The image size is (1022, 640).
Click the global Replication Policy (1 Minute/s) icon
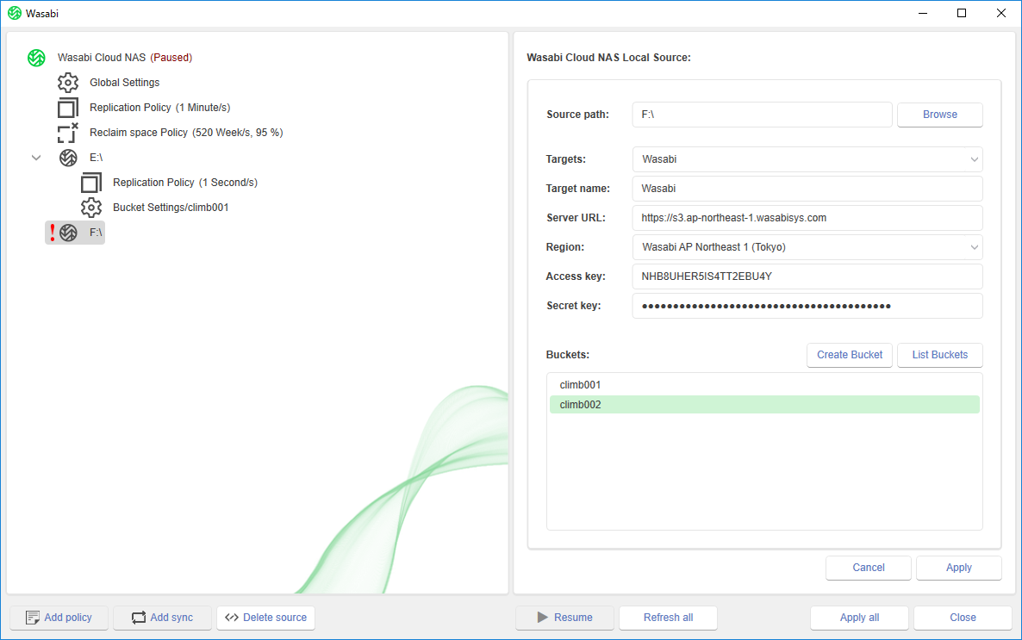point(68,108)
